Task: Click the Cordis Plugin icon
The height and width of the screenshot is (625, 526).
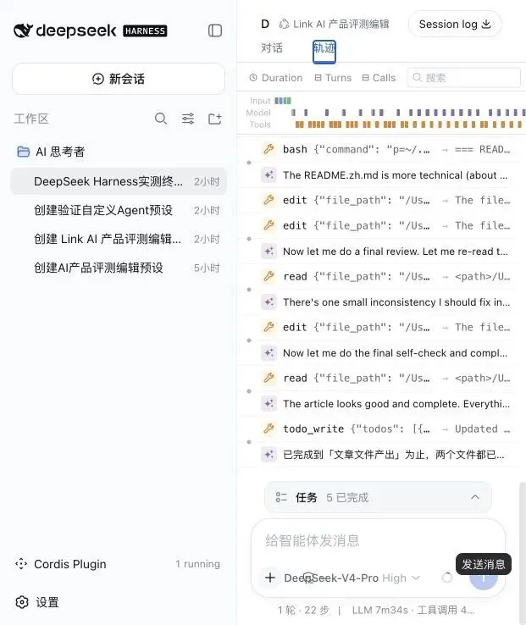Action: pos(20,564)
